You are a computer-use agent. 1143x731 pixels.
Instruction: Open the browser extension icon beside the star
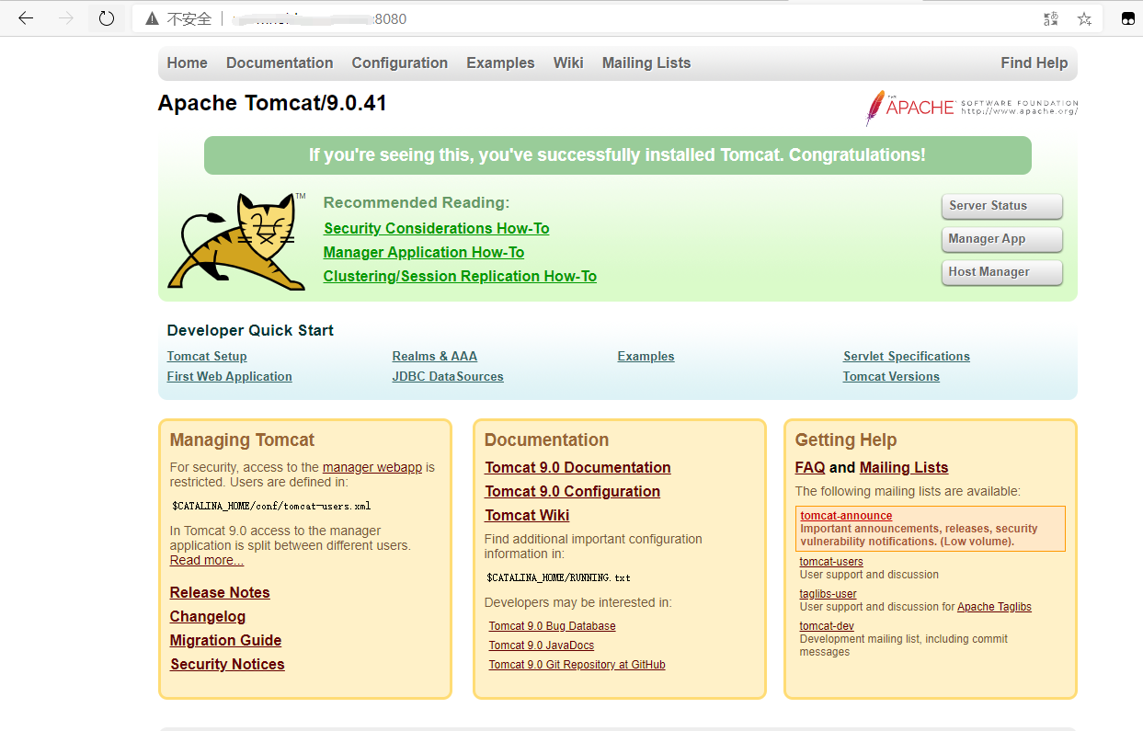click(x=1128, y=18)
